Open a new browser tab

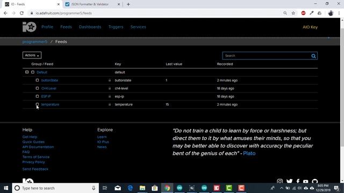[x=128, y=4]
